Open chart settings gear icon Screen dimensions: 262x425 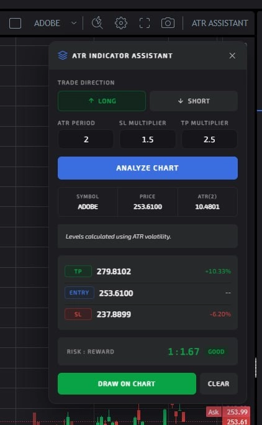[x=121, y=23]
